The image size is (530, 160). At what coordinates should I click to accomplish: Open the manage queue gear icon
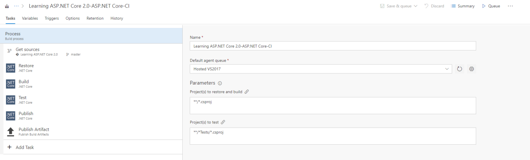(x=472, y=69)
